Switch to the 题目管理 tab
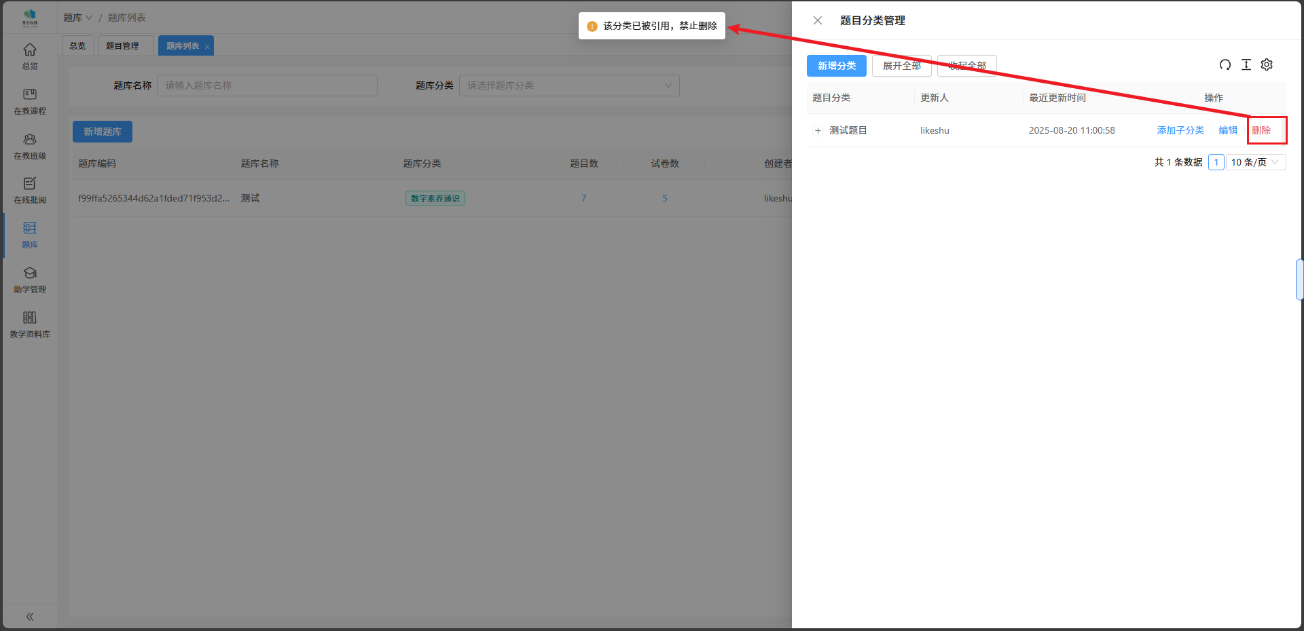Viewport: 1304px width, 631px height. coord(122,46)
